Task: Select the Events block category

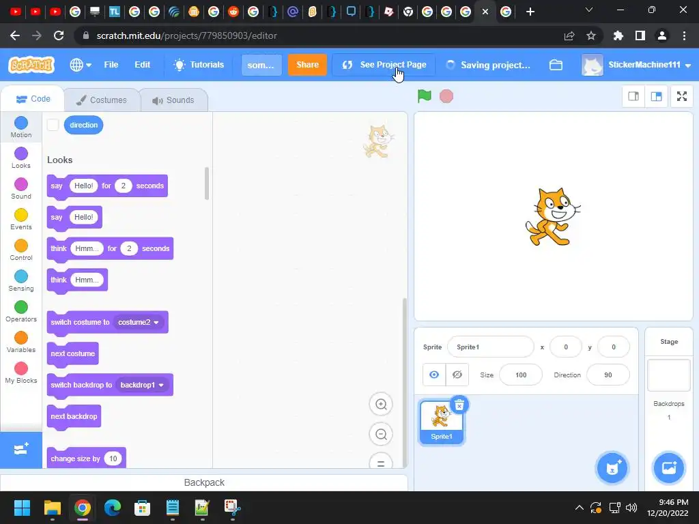Action: click(x=21, y=219)
